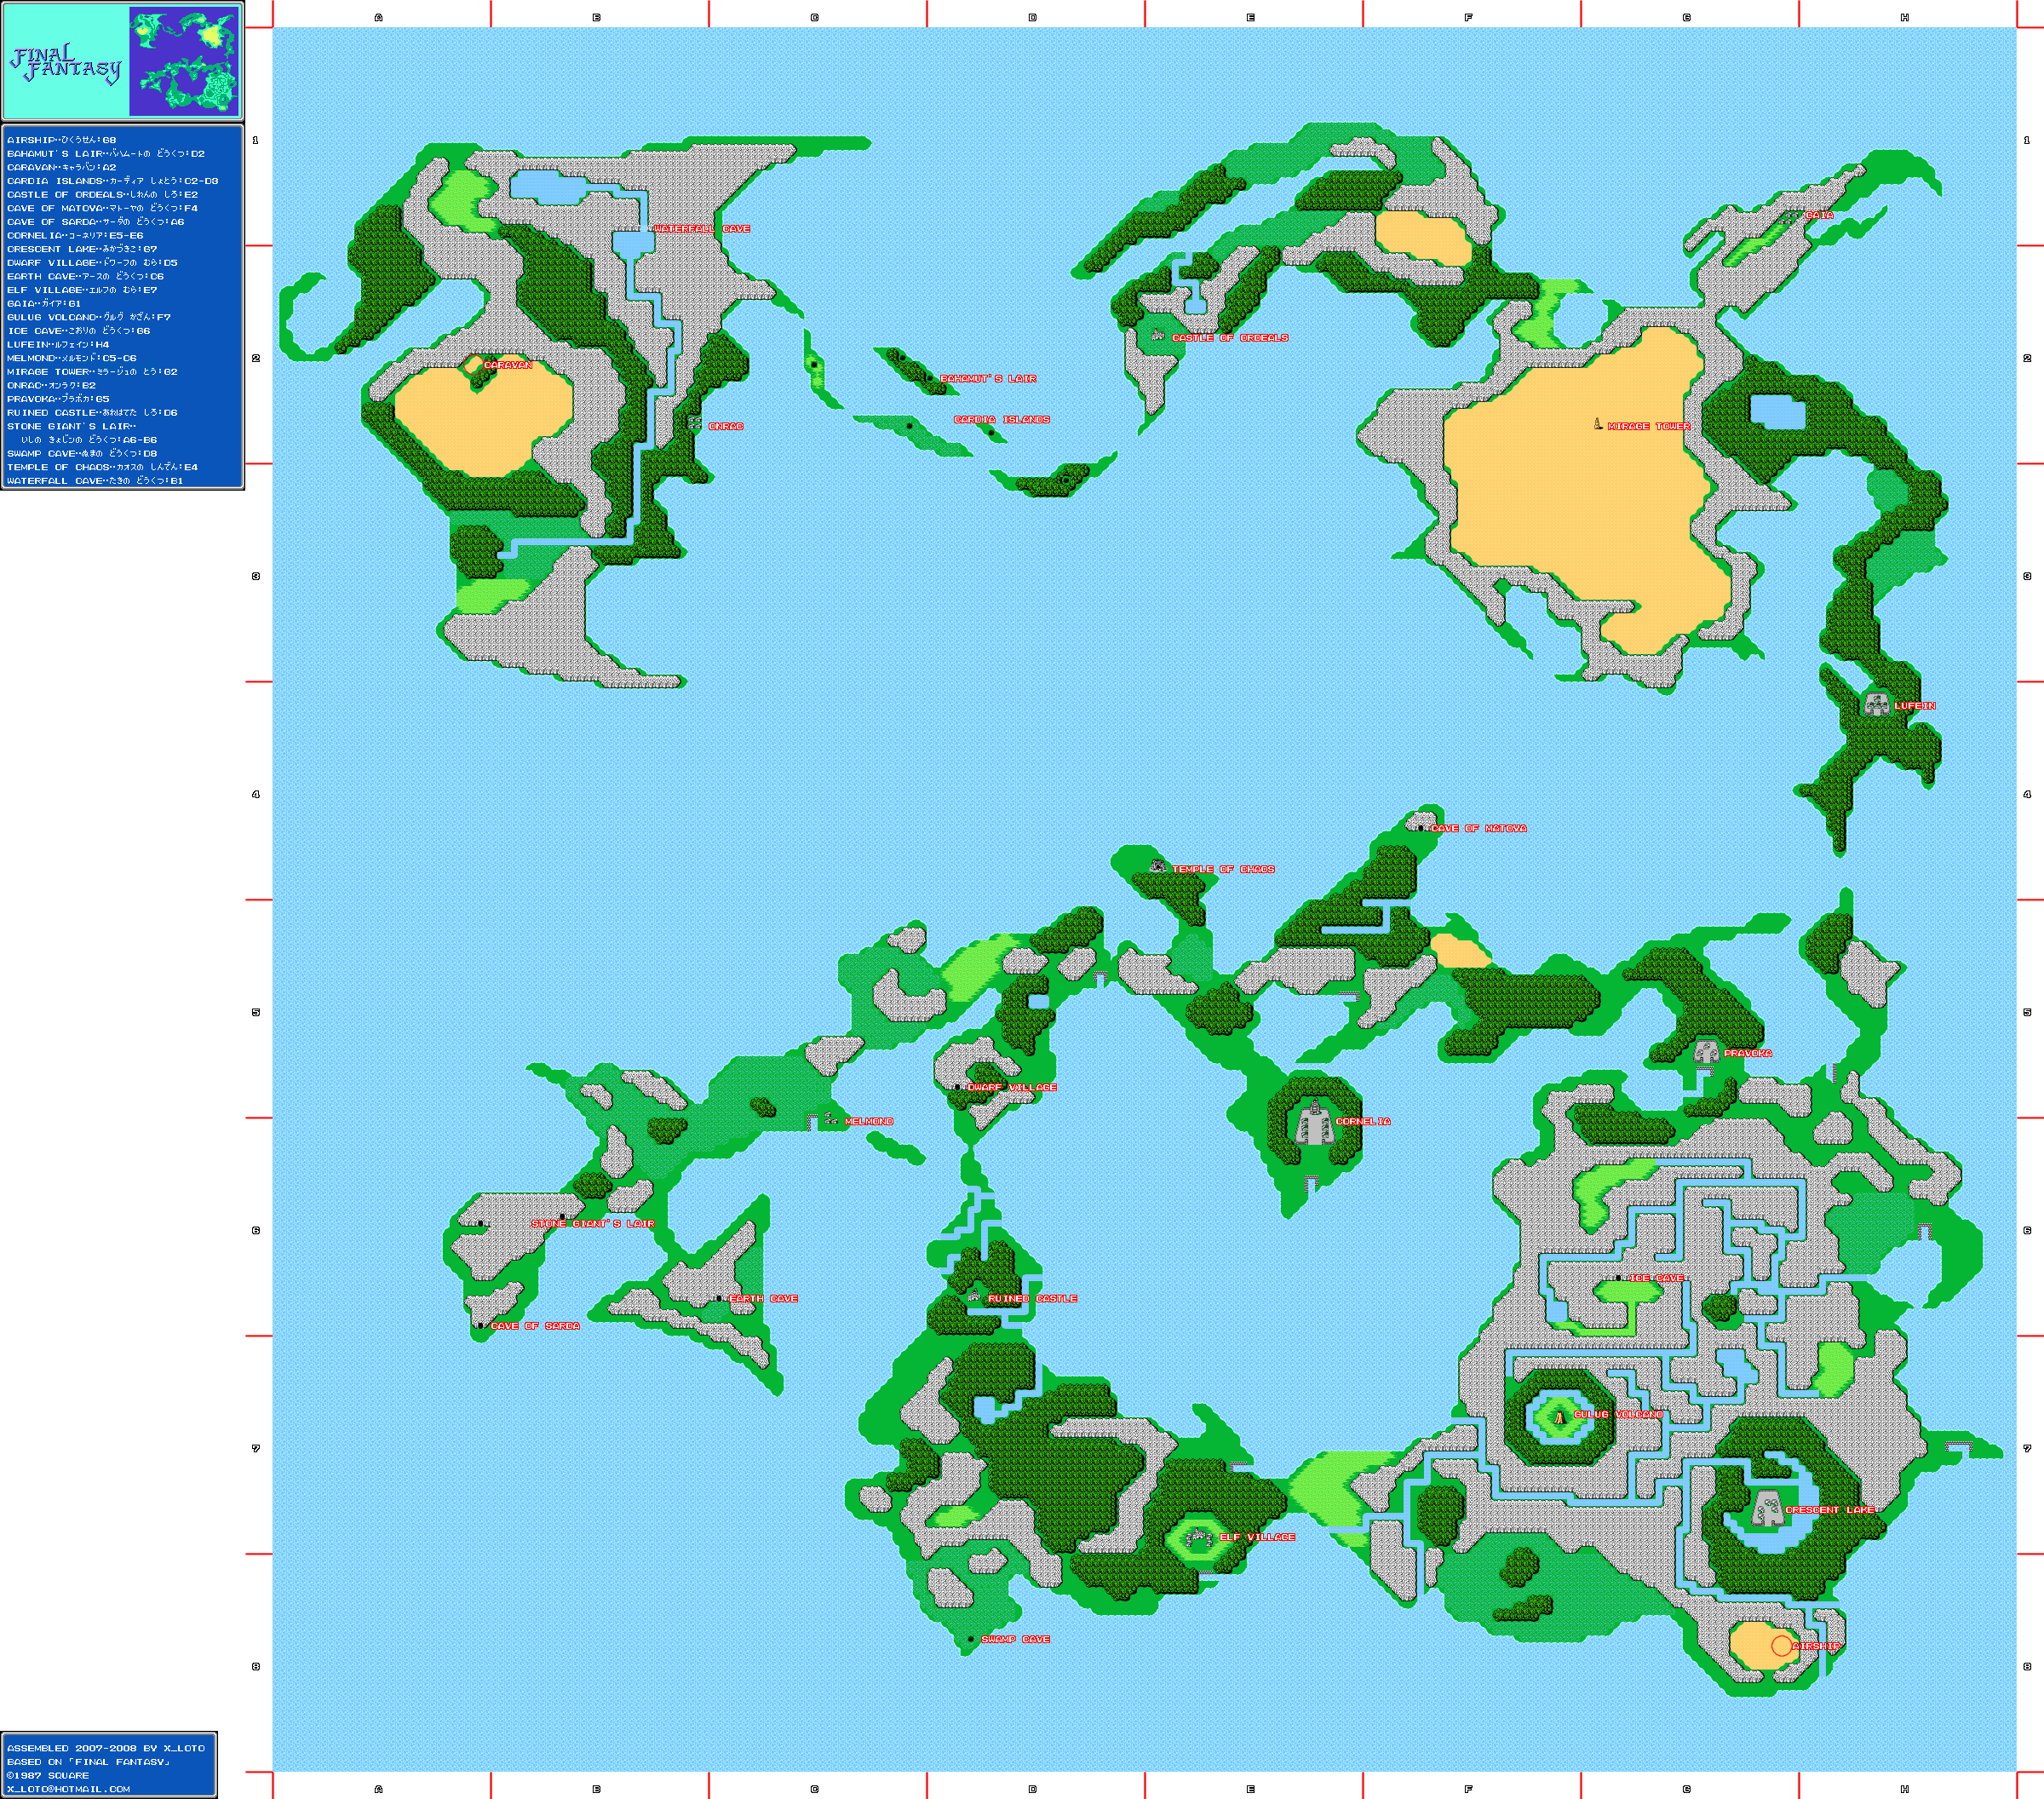Click the orange Airship circle marker
Image resolution: width=2044 pixels, height=1799 pixels.
[1781, 1645]
